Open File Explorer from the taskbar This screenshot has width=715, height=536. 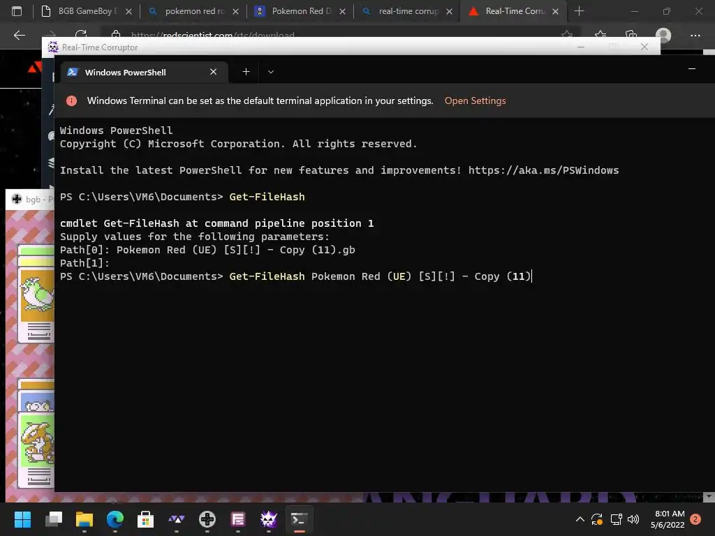(x=84, y=519)
